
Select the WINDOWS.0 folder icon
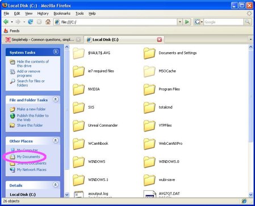149,162
